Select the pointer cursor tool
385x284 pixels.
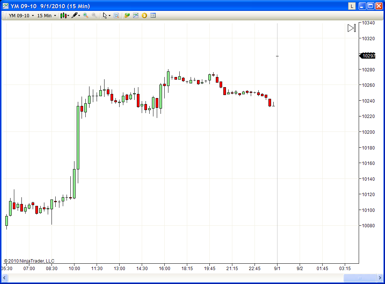(x=105, y=15)
